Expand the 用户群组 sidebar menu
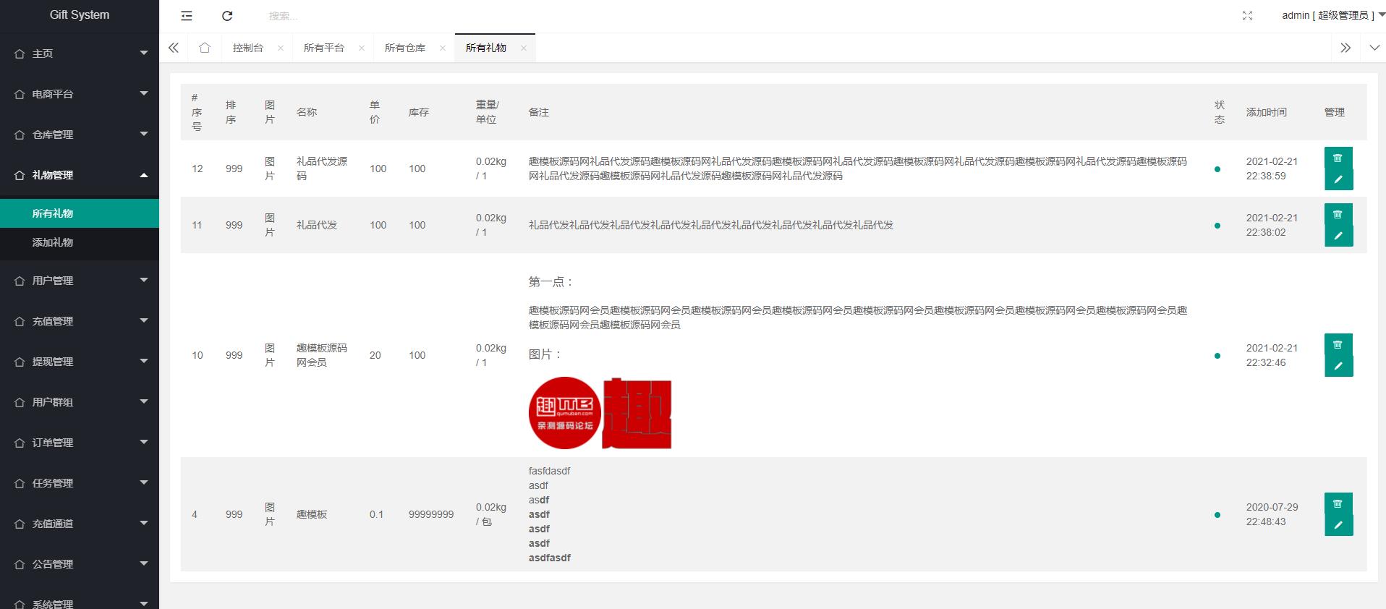The image size is (1386, 609). pos(80,402)
